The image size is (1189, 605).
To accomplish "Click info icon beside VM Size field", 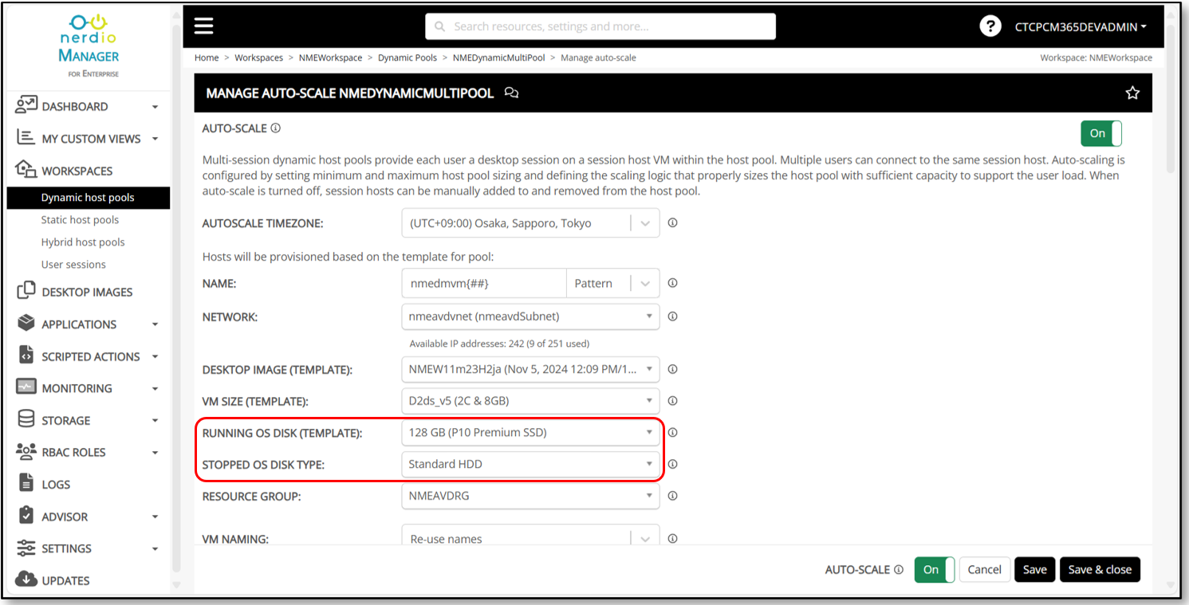I will pyautogui.click(x=672, y=401).
